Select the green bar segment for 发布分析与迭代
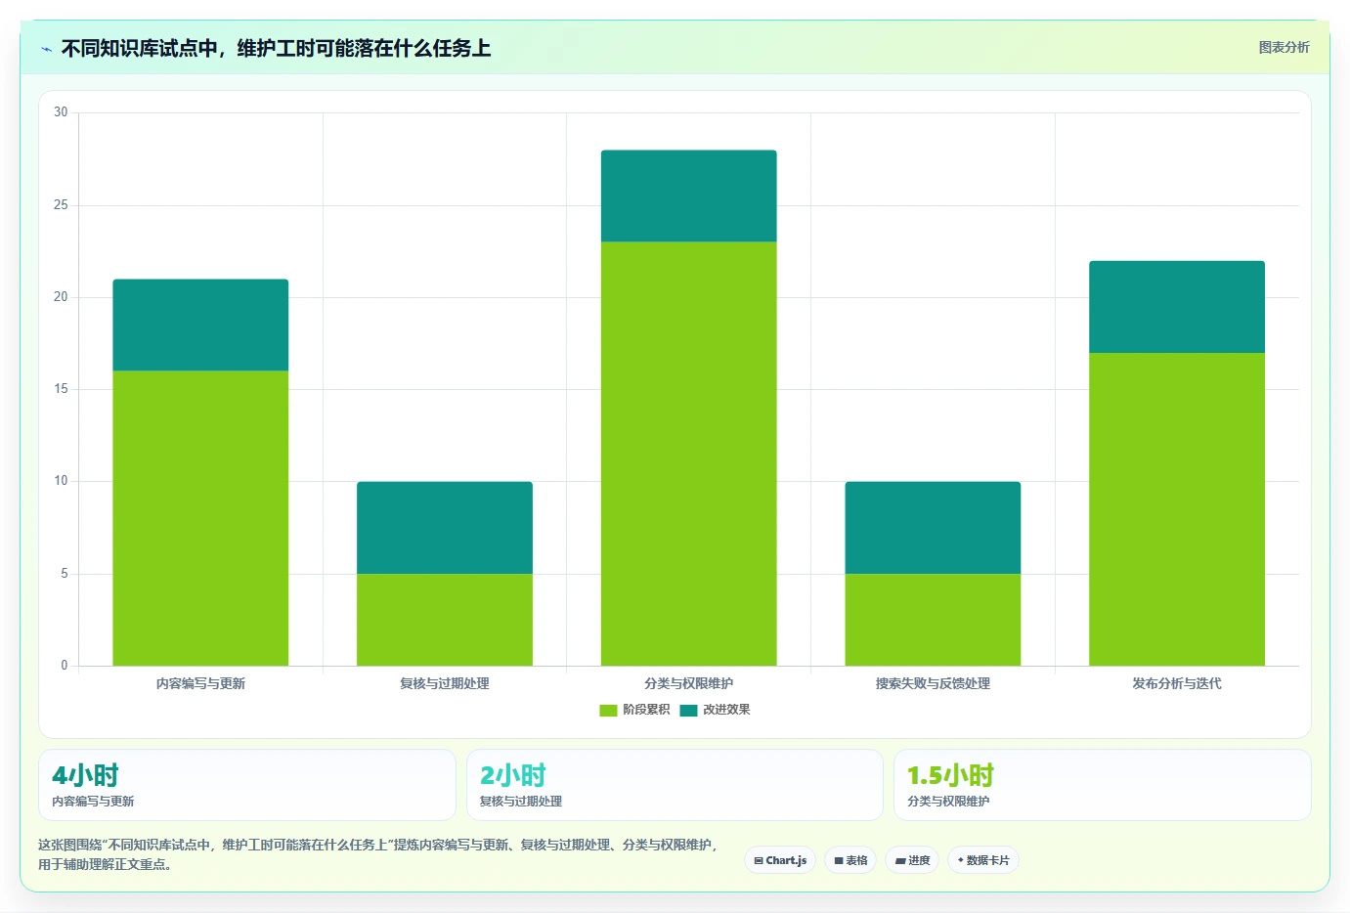1350x913 pixels. click(1177, 509)
